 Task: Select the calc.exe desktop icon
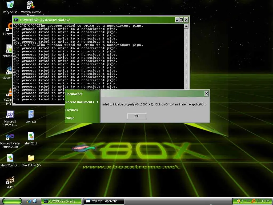click(31, 116)
